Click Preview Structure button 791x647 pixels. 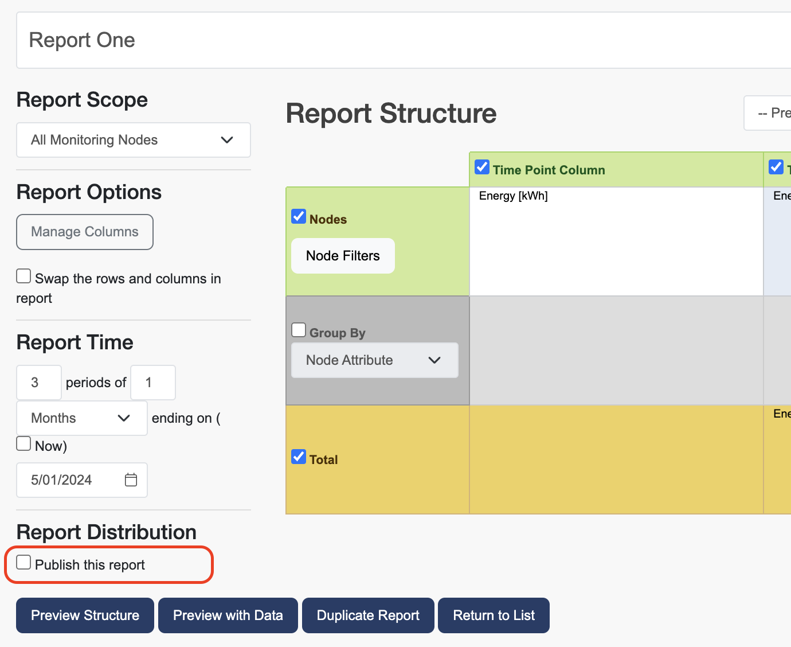click(x=85, y=615)
